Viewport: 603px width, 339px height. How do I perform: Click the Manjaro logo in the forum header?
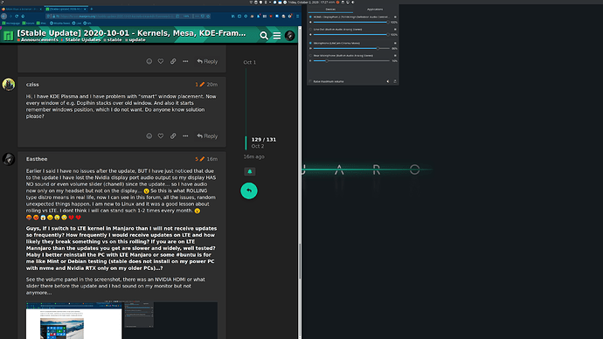click(8, 36)
